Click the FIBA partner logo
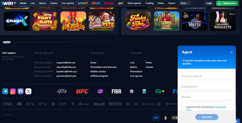The image size is (242, 123). pos(116,91)
